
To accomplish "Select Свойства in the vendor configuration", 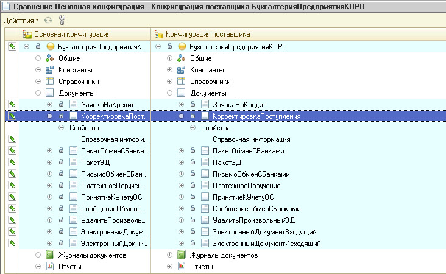I will (x=216, y=128).
